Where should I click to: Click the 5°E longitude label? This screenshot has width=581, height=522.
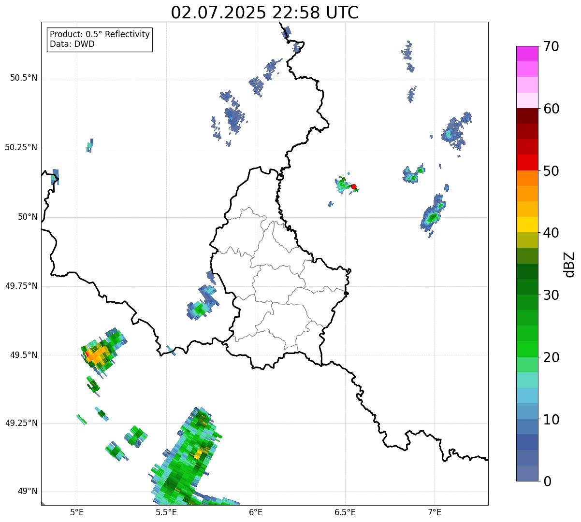tap(77, 512)
